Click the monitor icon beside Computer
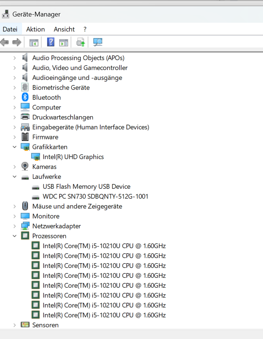Viewport: 263px width, 339px height. click(25, 107)
